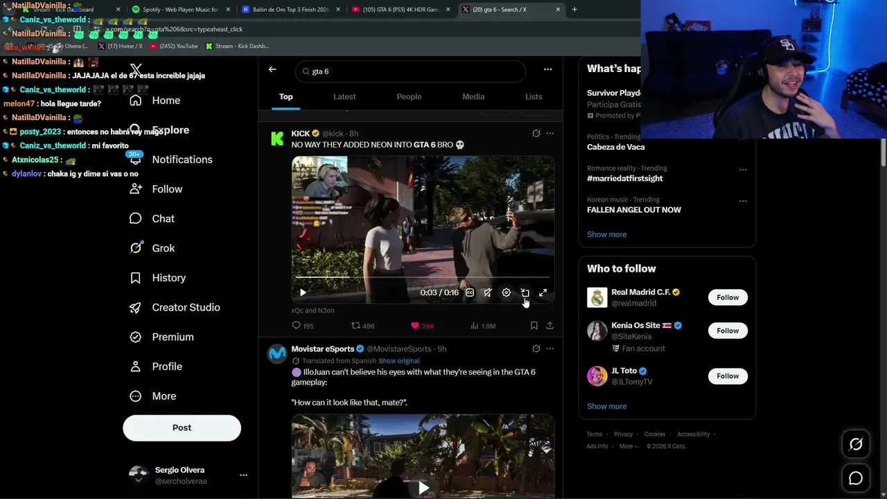Screen dimensions: 887x499
Task: Switch to the Lists tab
Action: click(x=534, y=97)
